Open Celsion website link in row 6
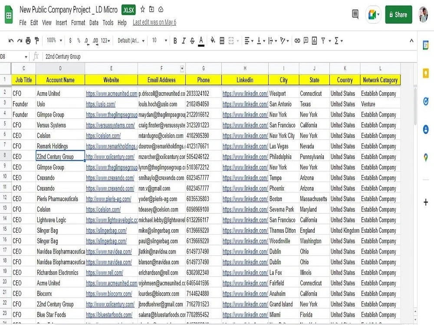The image size is (434, 325). click(x=103, y=136)
